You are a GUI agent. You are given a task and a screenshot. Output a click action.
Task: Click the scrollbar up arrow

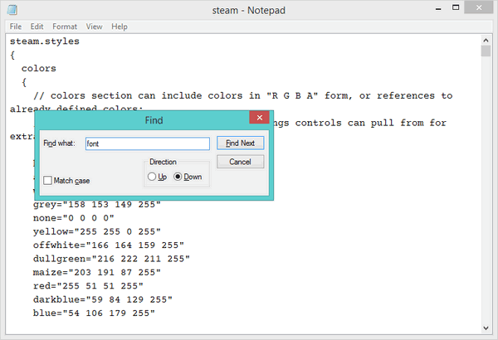pos(486,41)
